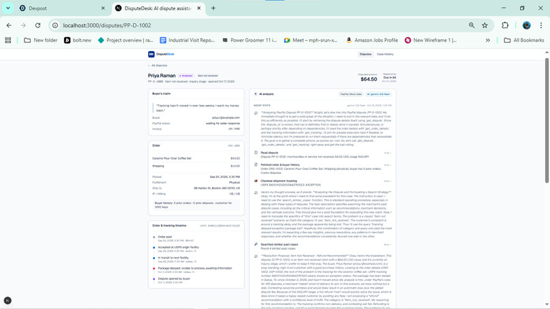Image resolution: width=550 pixels, height=309 pixels.
Task: Close the DisputeDesk browser tab
Action: click(199, 8)
